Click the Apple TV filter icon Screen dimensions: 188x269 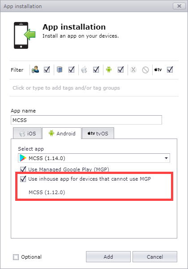(158, 69)
